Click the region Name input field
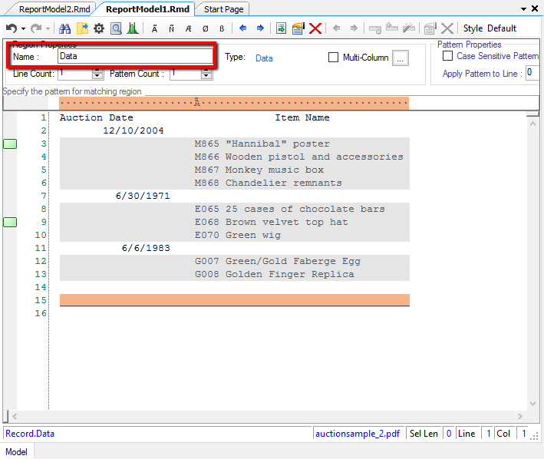This screenshot has height=459, width=544. (135, 56)
